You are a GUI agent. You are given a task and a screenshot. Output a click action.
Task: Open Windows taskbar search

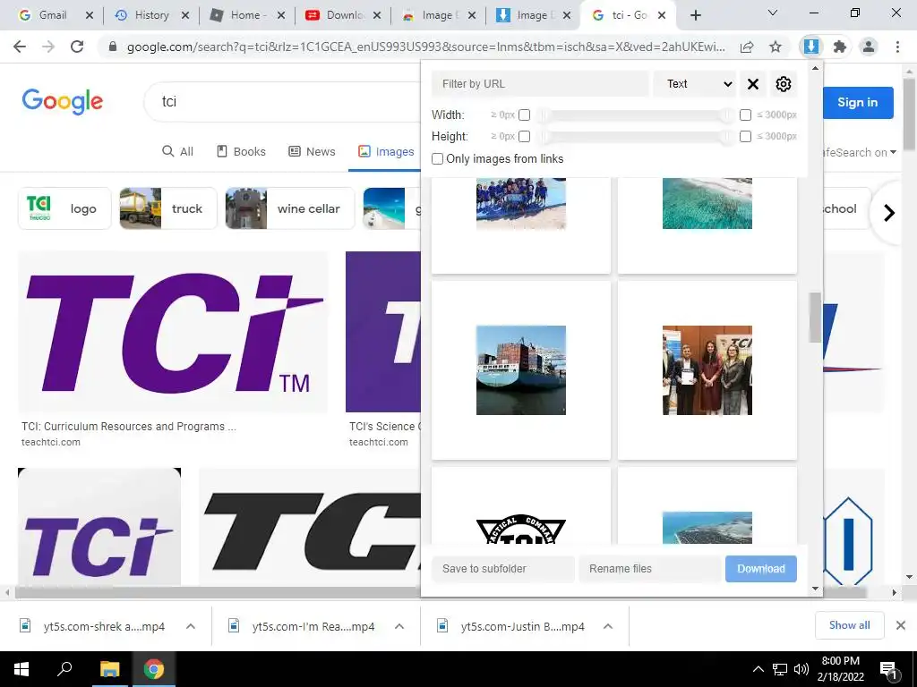tap(64, 669)
